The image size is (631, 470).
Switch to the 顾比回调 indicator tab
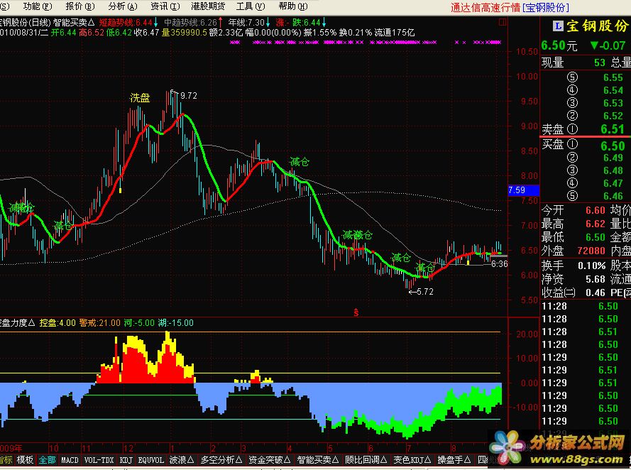[366, 460]
